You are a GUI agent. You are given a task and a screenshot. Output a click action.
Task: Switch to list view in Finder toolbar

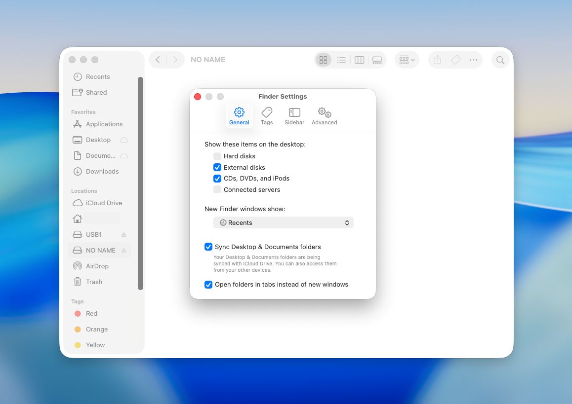point(341,60)
